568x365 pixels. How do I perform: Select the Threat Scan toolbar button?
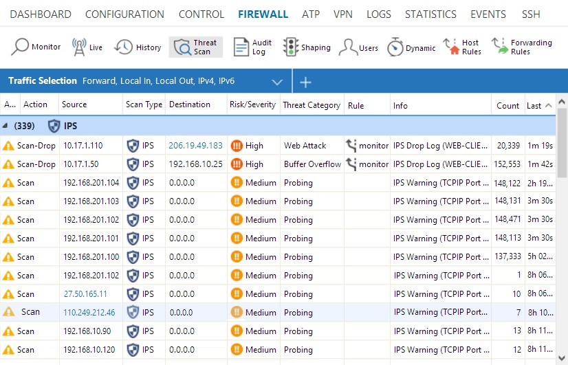[x=196, y=47]
